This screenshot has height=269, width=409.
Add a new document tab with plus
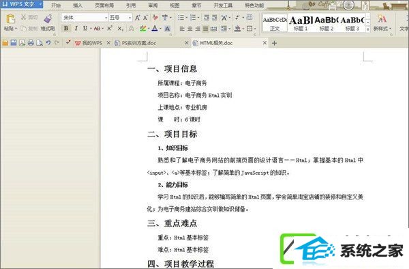pos(274,43)
